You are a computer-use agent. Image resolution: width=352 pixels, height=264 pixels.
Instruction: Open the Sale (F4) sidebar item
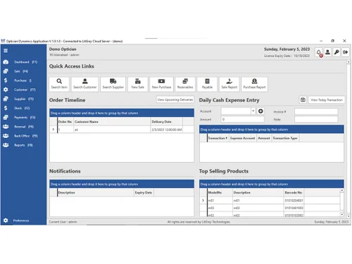pyautogui.click(x=23, y=71)
